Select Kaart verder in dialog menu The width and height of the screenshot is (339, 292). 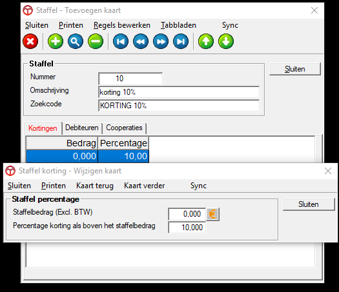[x=145, y=186]
